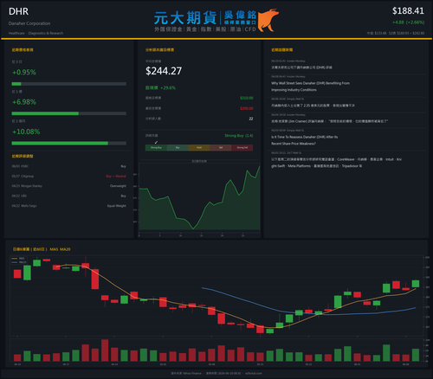Click the Buy segment of the rating bar

point(178,148)
